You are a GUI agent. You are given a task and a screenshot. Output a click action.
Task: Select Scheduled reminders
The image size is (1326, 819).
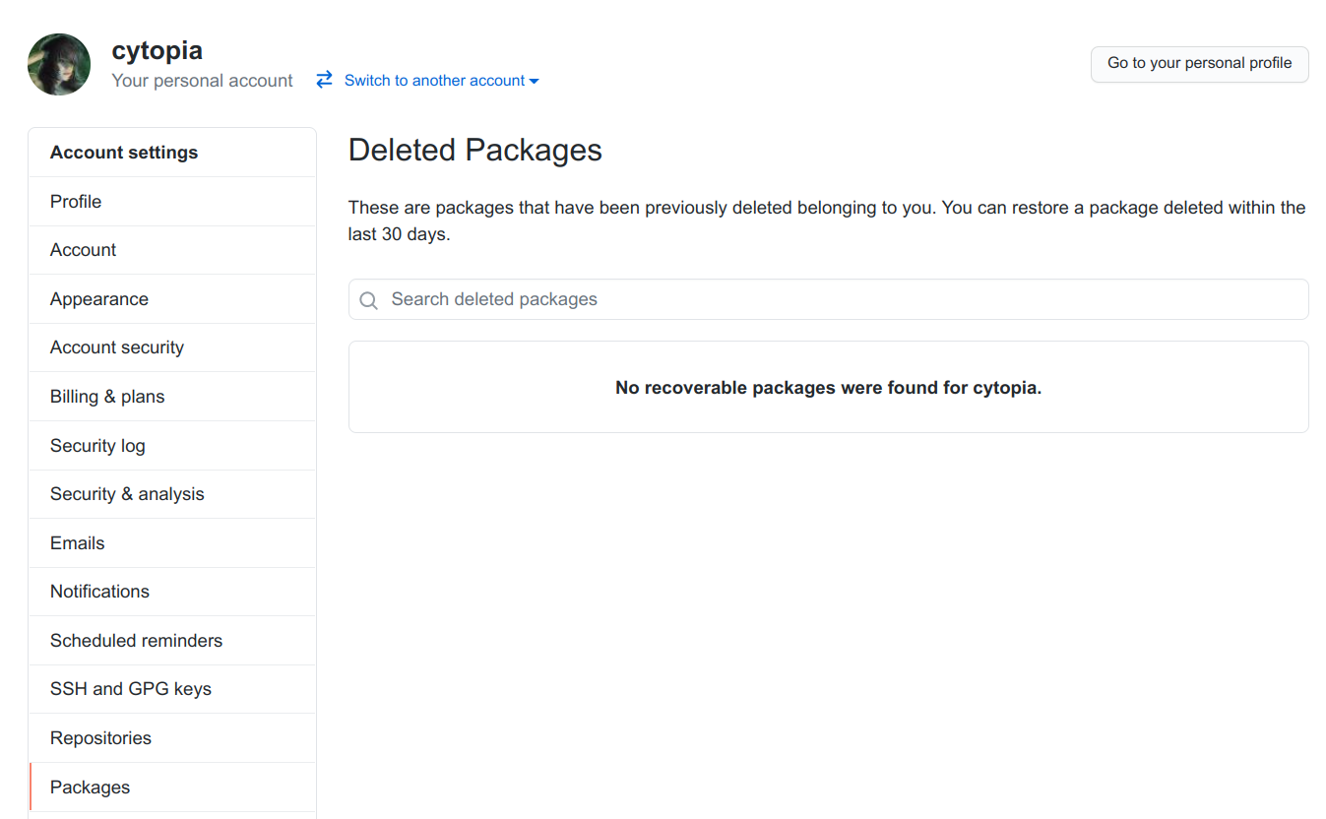(x=136, y=641)
